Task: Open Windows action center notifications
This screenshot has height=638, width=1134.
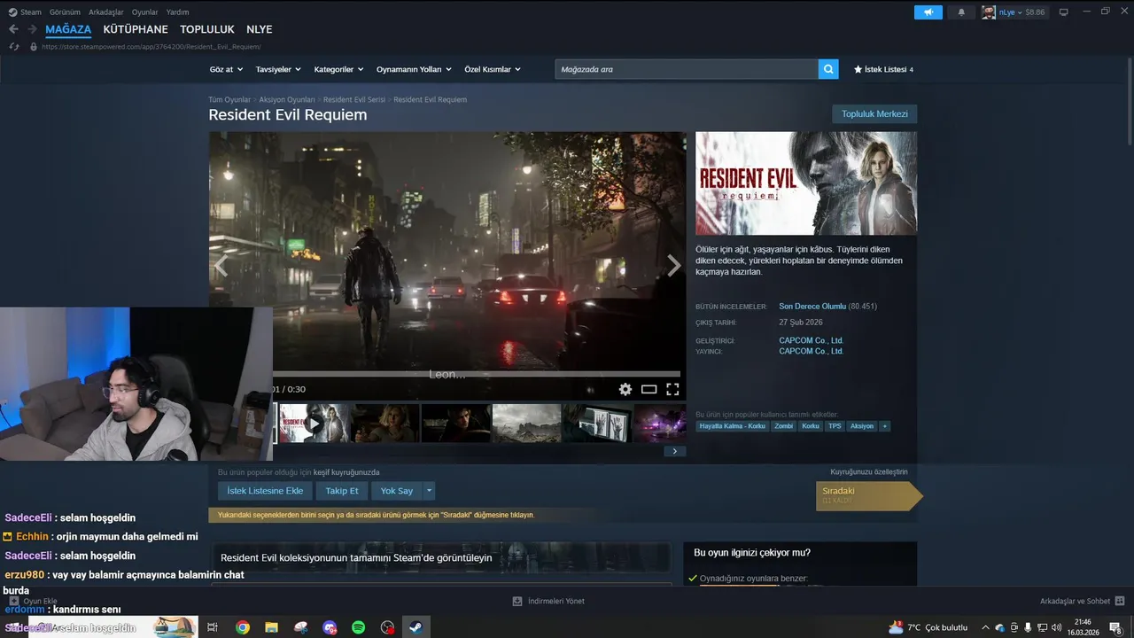Action: point(1116,627)
